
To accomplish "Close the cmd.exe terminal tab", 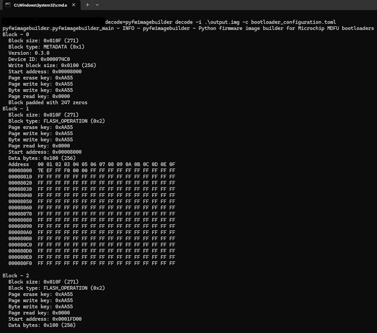I will click(x=75, y=5).
